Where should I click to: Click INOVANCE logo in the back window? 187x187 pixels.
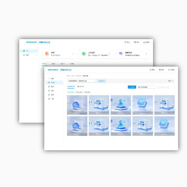(x=31, y=42)
